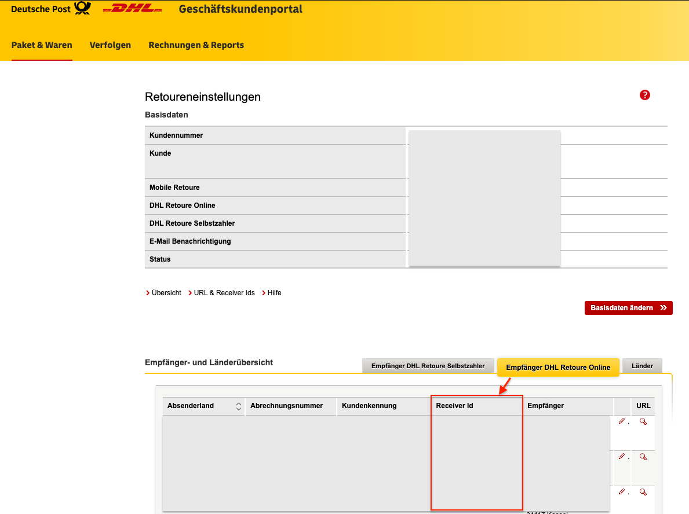Viewport: 689px width, 514px height.
Task: Open the Hilfe link
Action: click(x=274, y=292)
